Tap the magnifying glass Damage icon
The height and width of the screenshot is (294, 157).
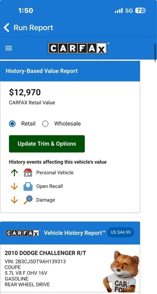coord(28,200)
